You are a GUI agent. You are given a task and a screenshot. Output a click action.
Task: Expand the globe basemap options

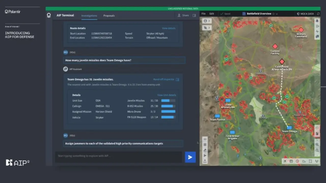click(207, 21)
